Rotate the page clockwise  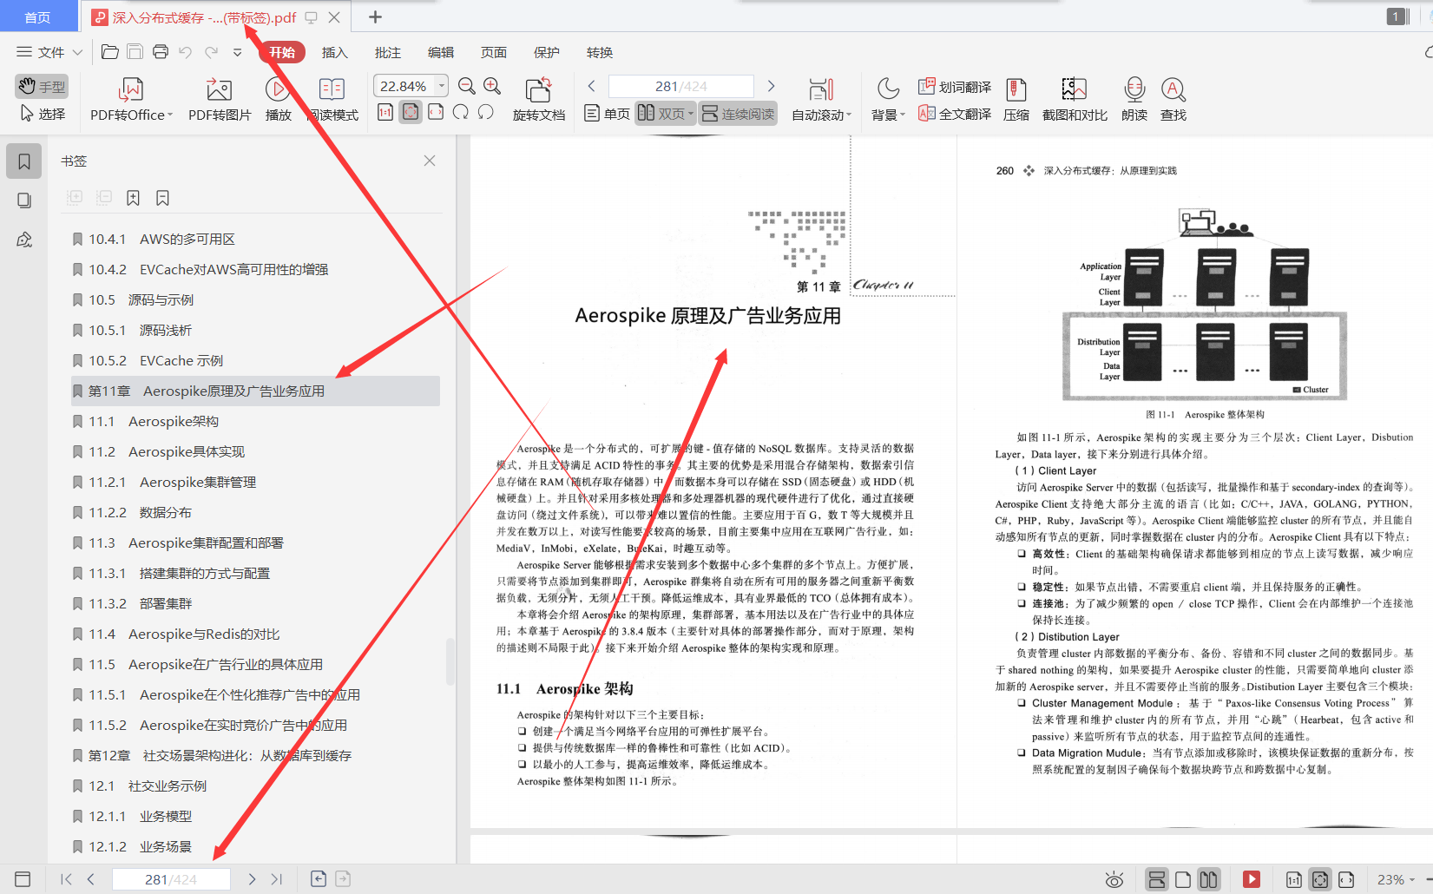point(461,112)
